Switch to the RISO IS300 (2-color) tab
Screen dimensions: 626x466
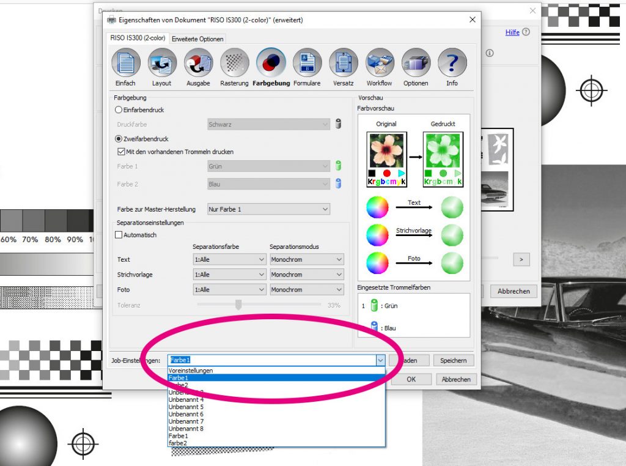(x=138, y=38)
